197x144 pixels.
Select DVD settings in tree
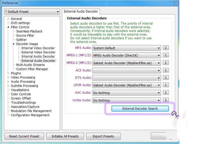point(20,23)
